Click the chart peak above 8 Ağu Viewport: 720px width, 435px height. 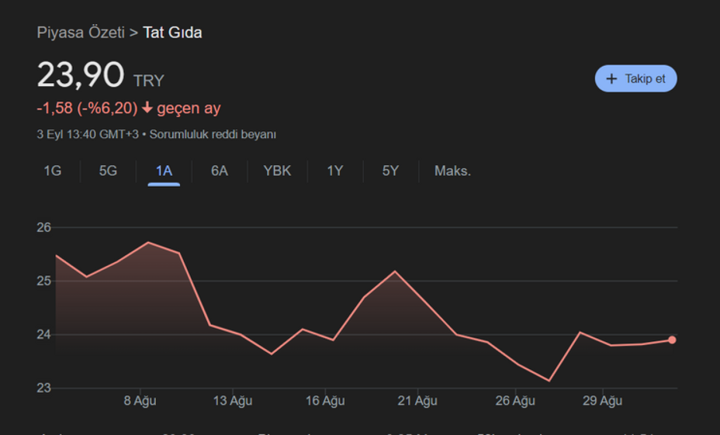(148, 242)
